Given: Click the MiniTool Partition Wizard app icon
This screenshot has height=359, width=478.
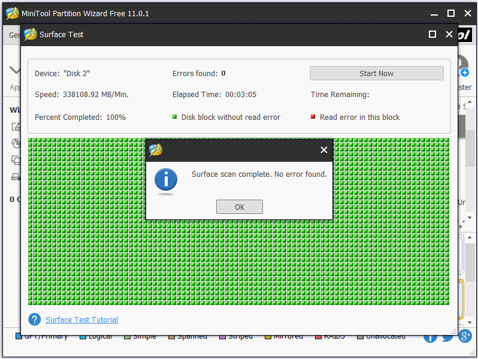Looking at the screenshot, I should click(13, 13).
